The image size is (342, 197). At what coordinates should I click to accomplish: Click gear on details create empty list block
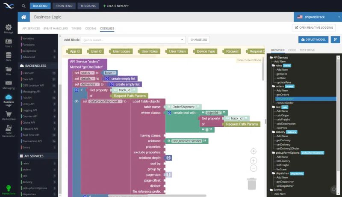click(x=107, y=79)
